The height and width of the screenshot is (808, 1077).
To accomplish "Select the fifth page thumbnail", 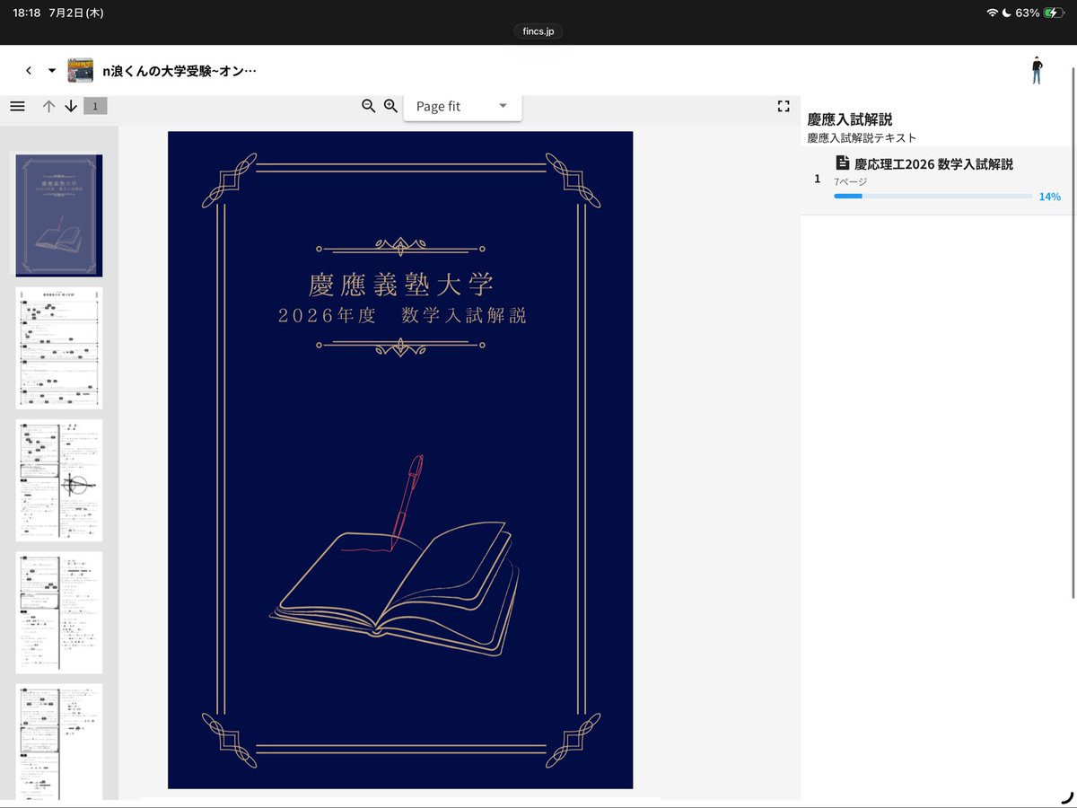I will point(59,742).
